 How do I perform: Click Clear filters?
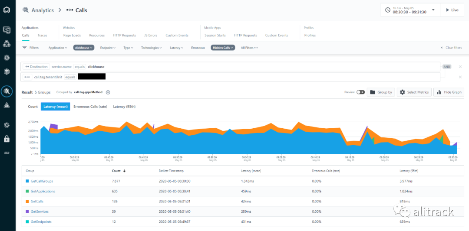tap(451, 48)
